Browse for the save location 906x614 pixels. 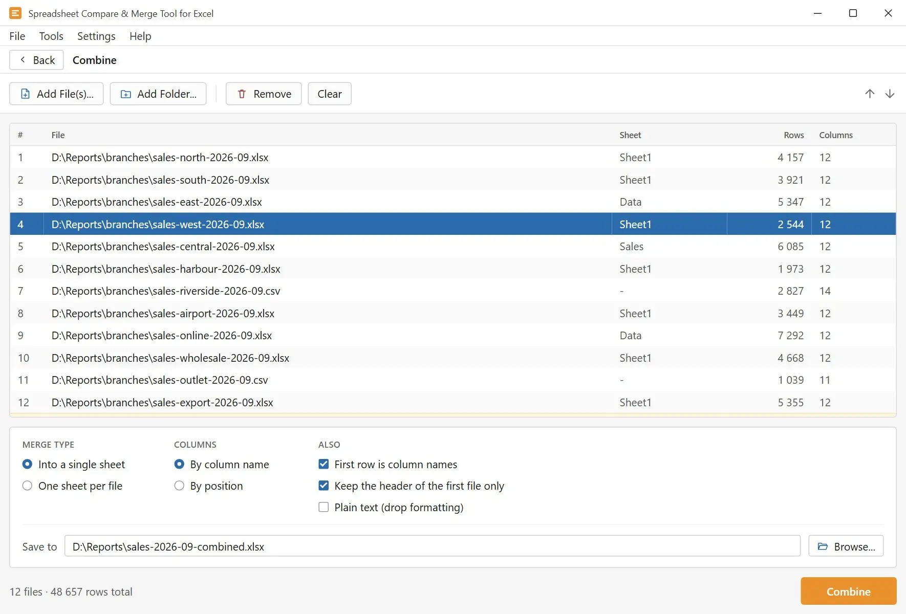coord(846,546)
